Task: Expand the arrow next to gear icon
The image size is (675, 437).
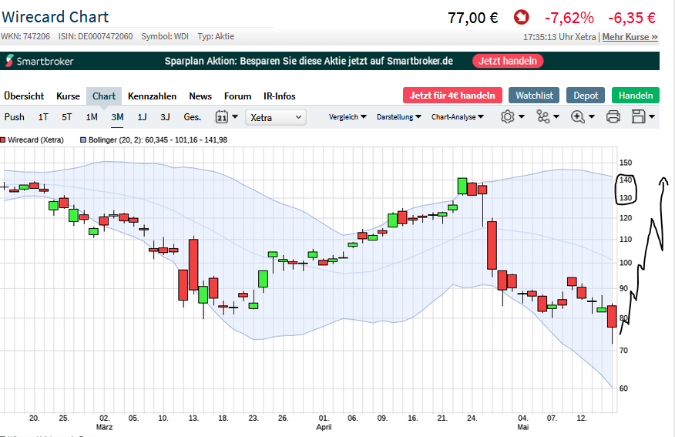Action: click(522, 116)
